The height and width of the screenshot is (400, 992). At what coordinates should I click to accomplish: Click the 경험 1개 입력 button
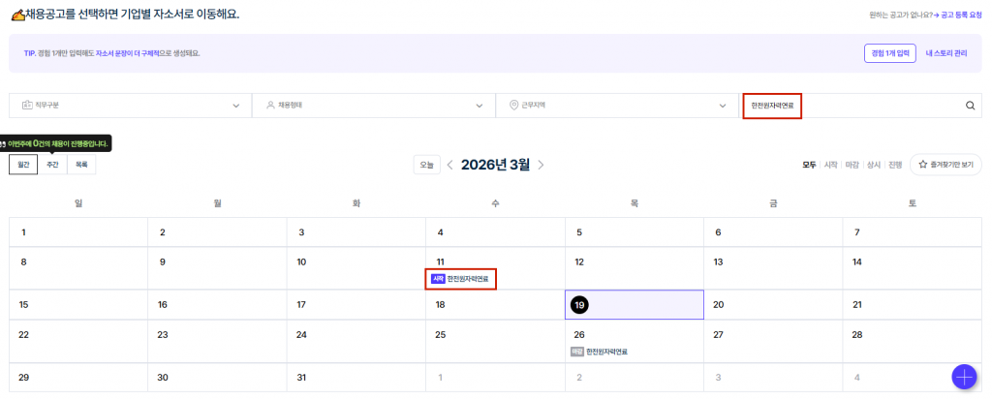[889, 53]
